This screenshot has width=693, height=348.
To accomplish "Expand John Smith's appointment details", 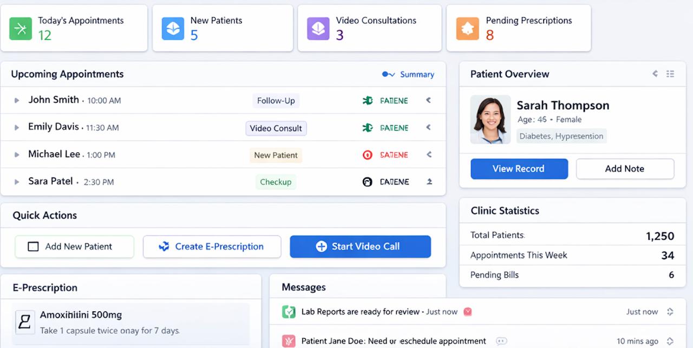I will [17, 101].
